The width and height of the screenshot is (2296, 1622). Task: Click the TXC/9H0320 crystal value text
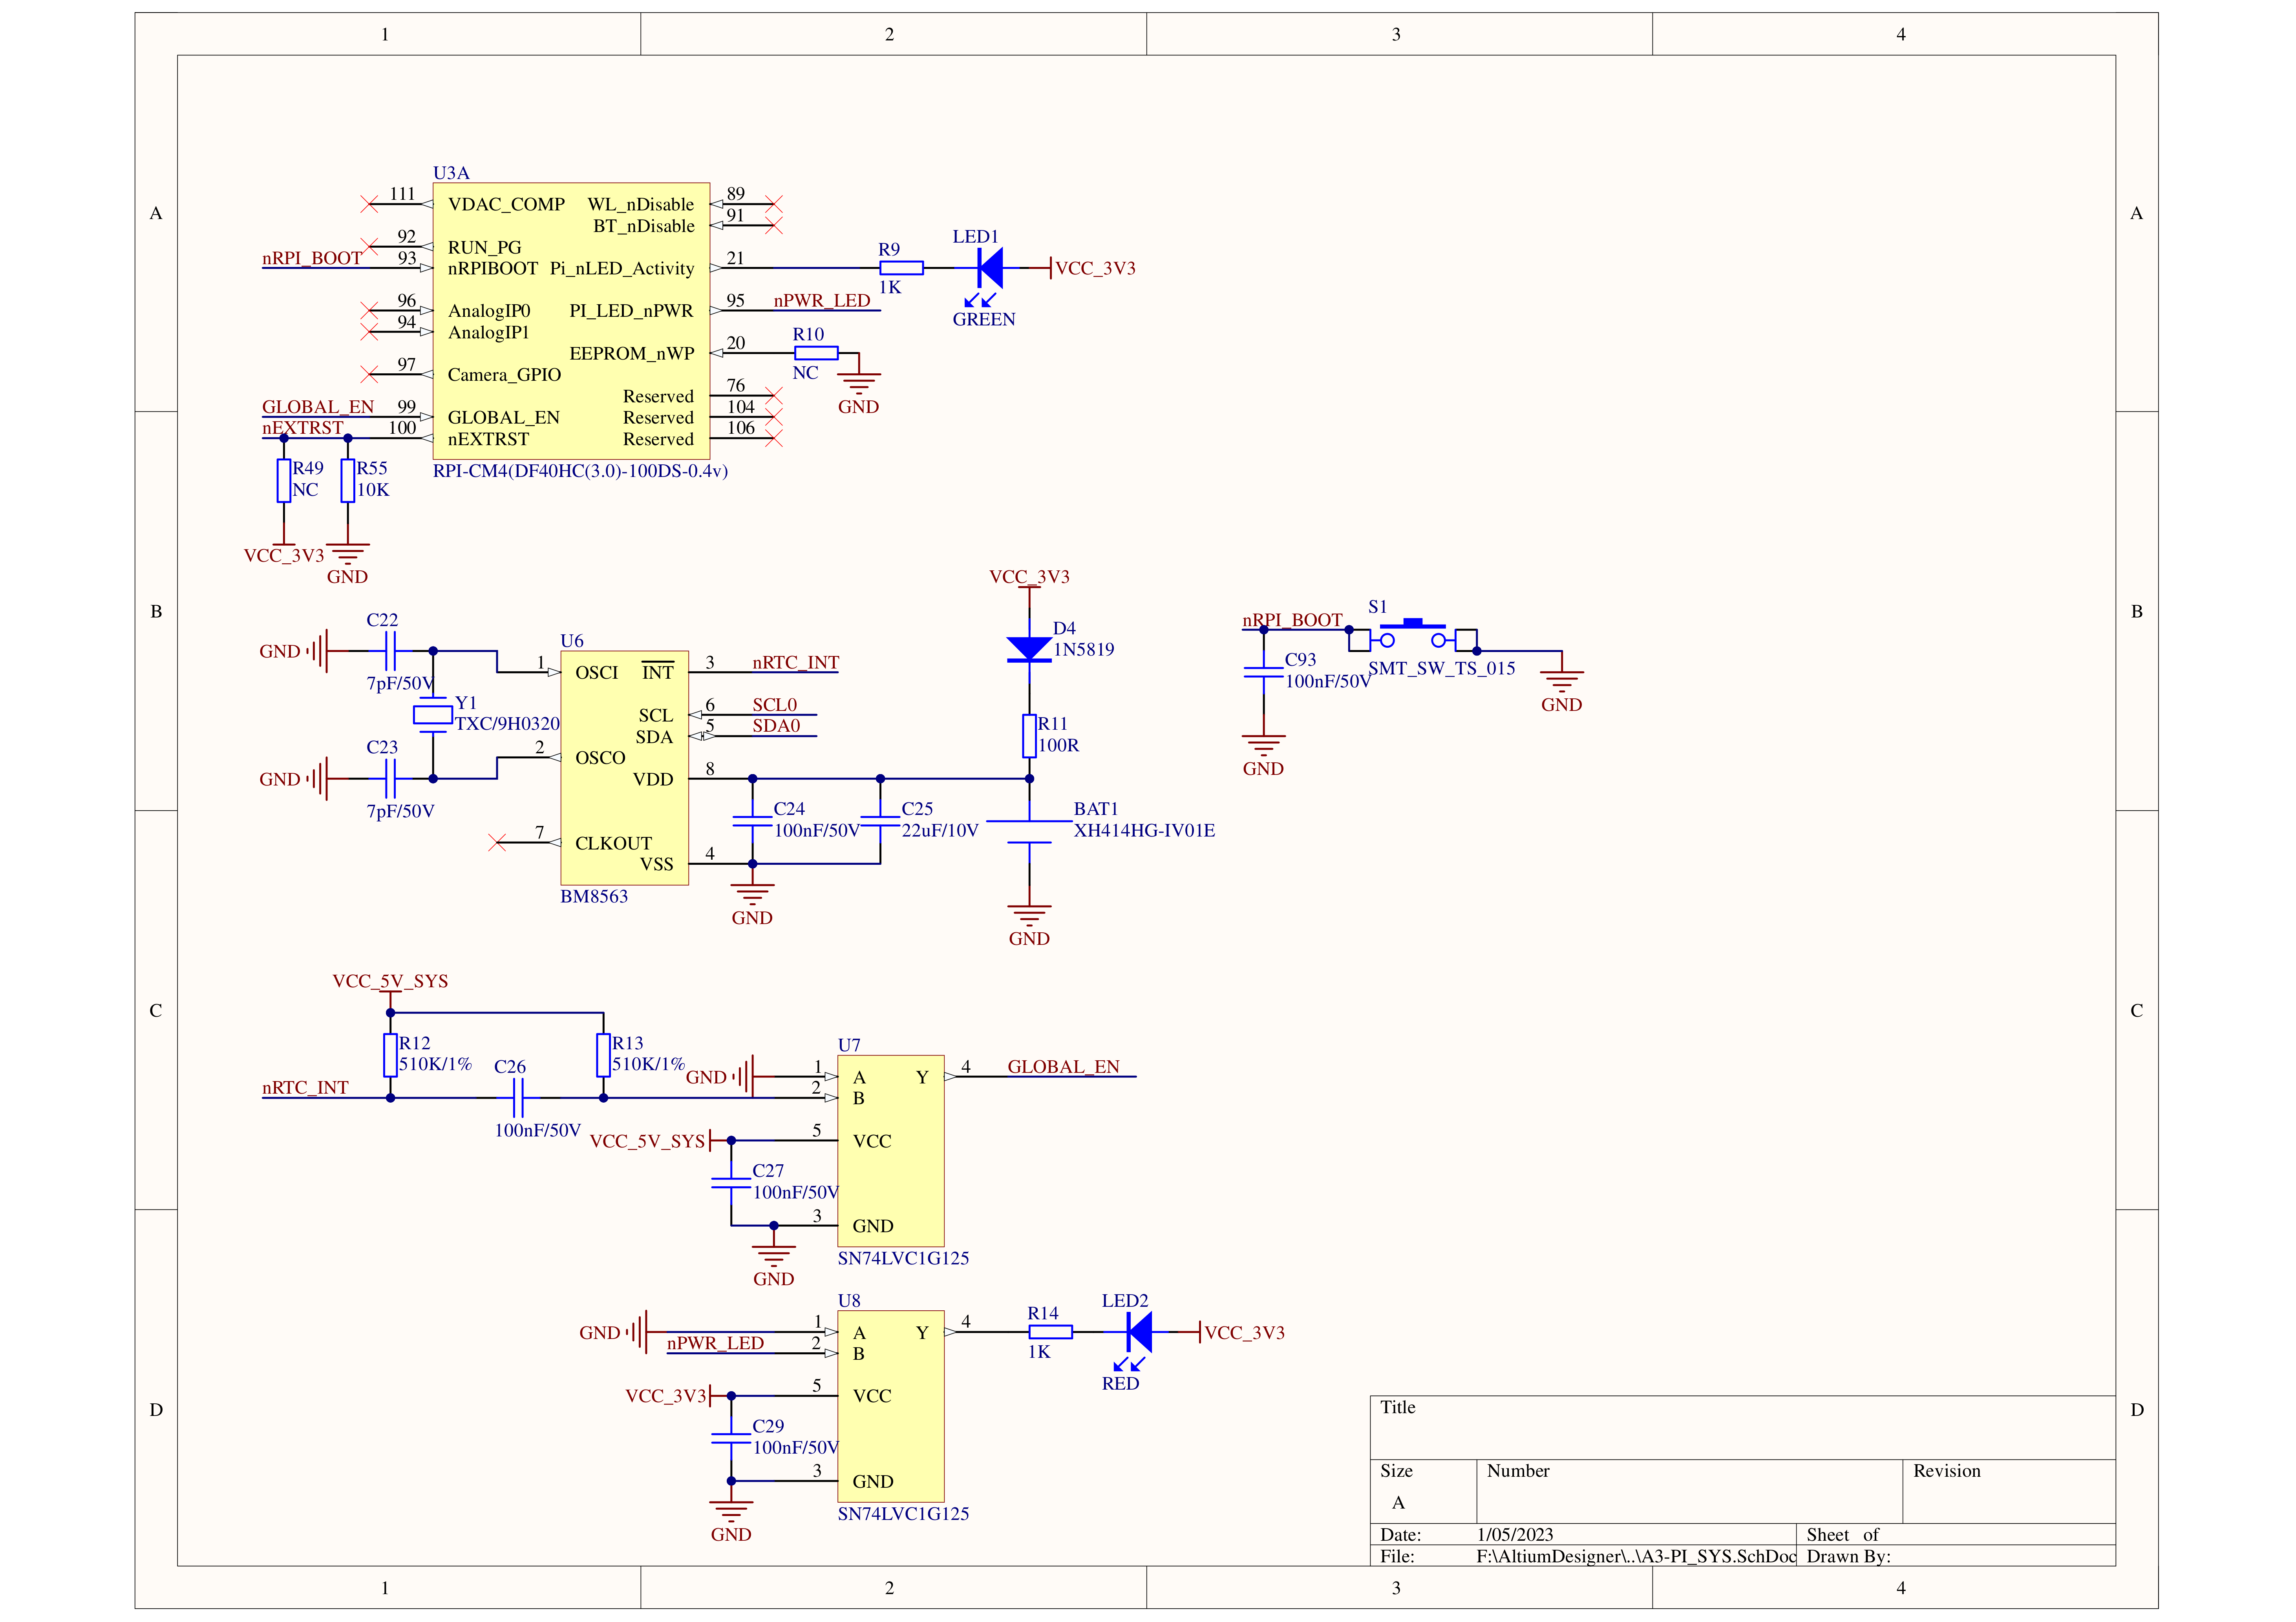click(x=507, y=724)
